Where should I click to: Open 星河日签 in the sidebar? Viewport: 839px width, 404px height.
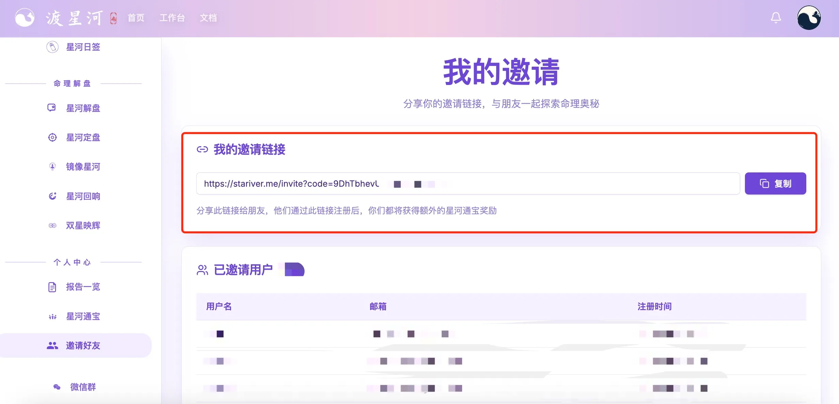83,47
